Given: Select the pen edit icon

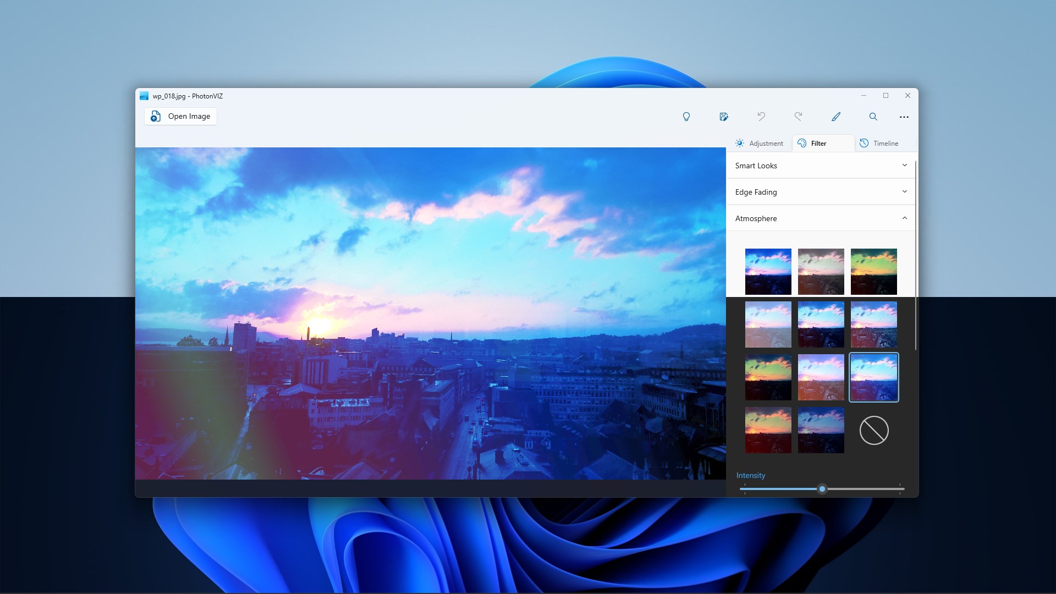Looking at the screenshot, I should coord(835,117).
